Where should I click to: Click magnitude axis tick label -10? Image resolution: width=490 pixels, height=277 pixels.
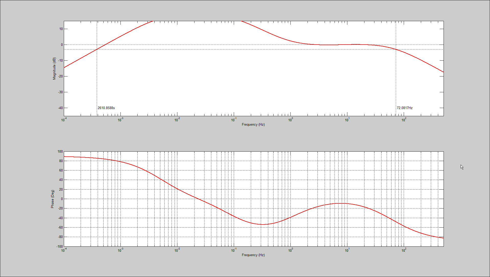60,61
